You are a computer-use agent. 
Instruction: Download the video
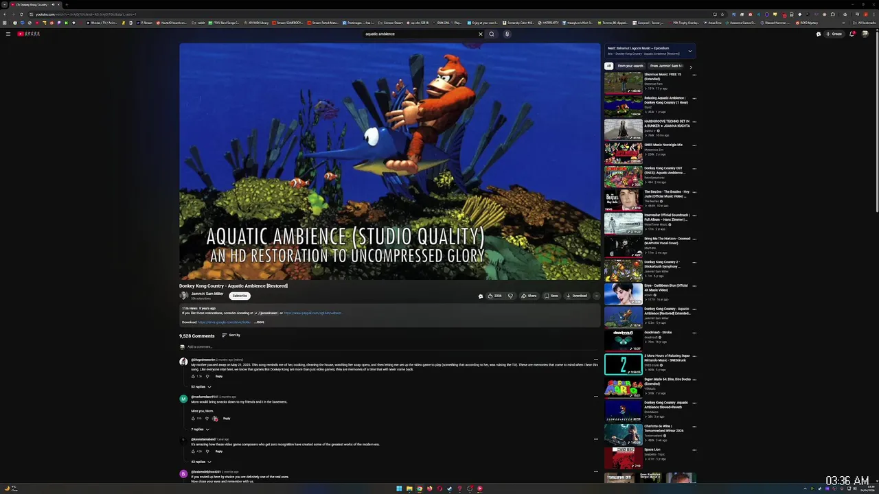click(x=577, y=296)
